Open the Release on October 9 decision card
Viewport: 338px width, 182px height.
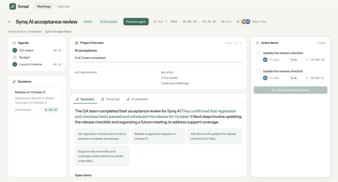coord(37,101)
